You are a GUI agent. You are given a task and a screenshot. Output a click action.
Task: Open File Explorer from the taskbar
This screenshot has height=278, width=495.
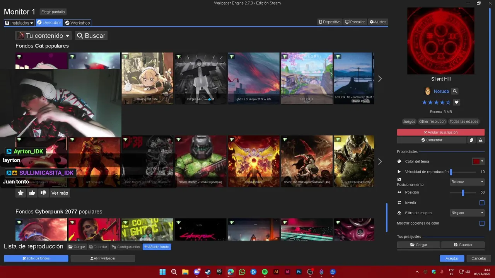tap(185, 272)
